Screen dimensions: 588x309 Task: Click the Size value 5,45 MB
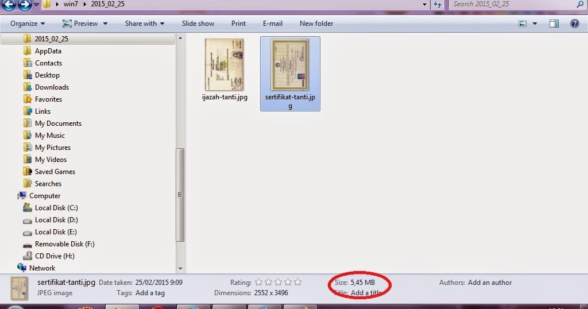363,283
